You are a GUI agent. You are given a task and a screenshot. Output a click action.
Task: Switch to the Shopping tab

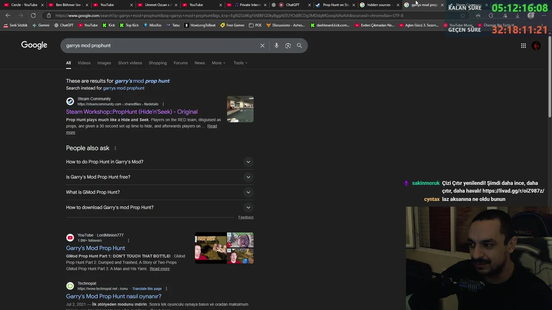[158, 63]
